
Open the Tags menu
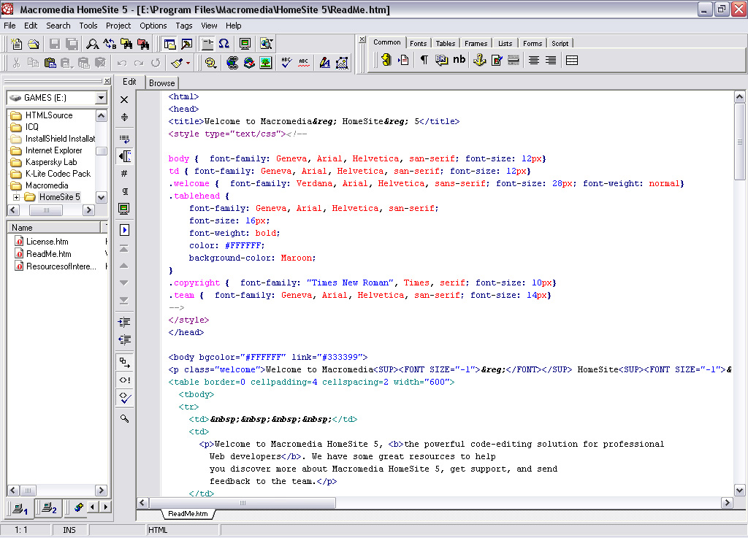183,26
